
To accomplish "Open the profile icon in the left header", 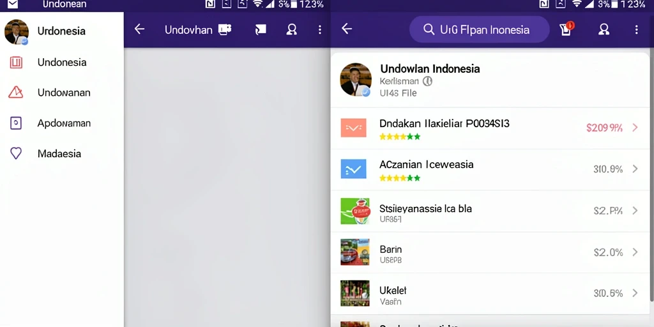I will 291,29.
